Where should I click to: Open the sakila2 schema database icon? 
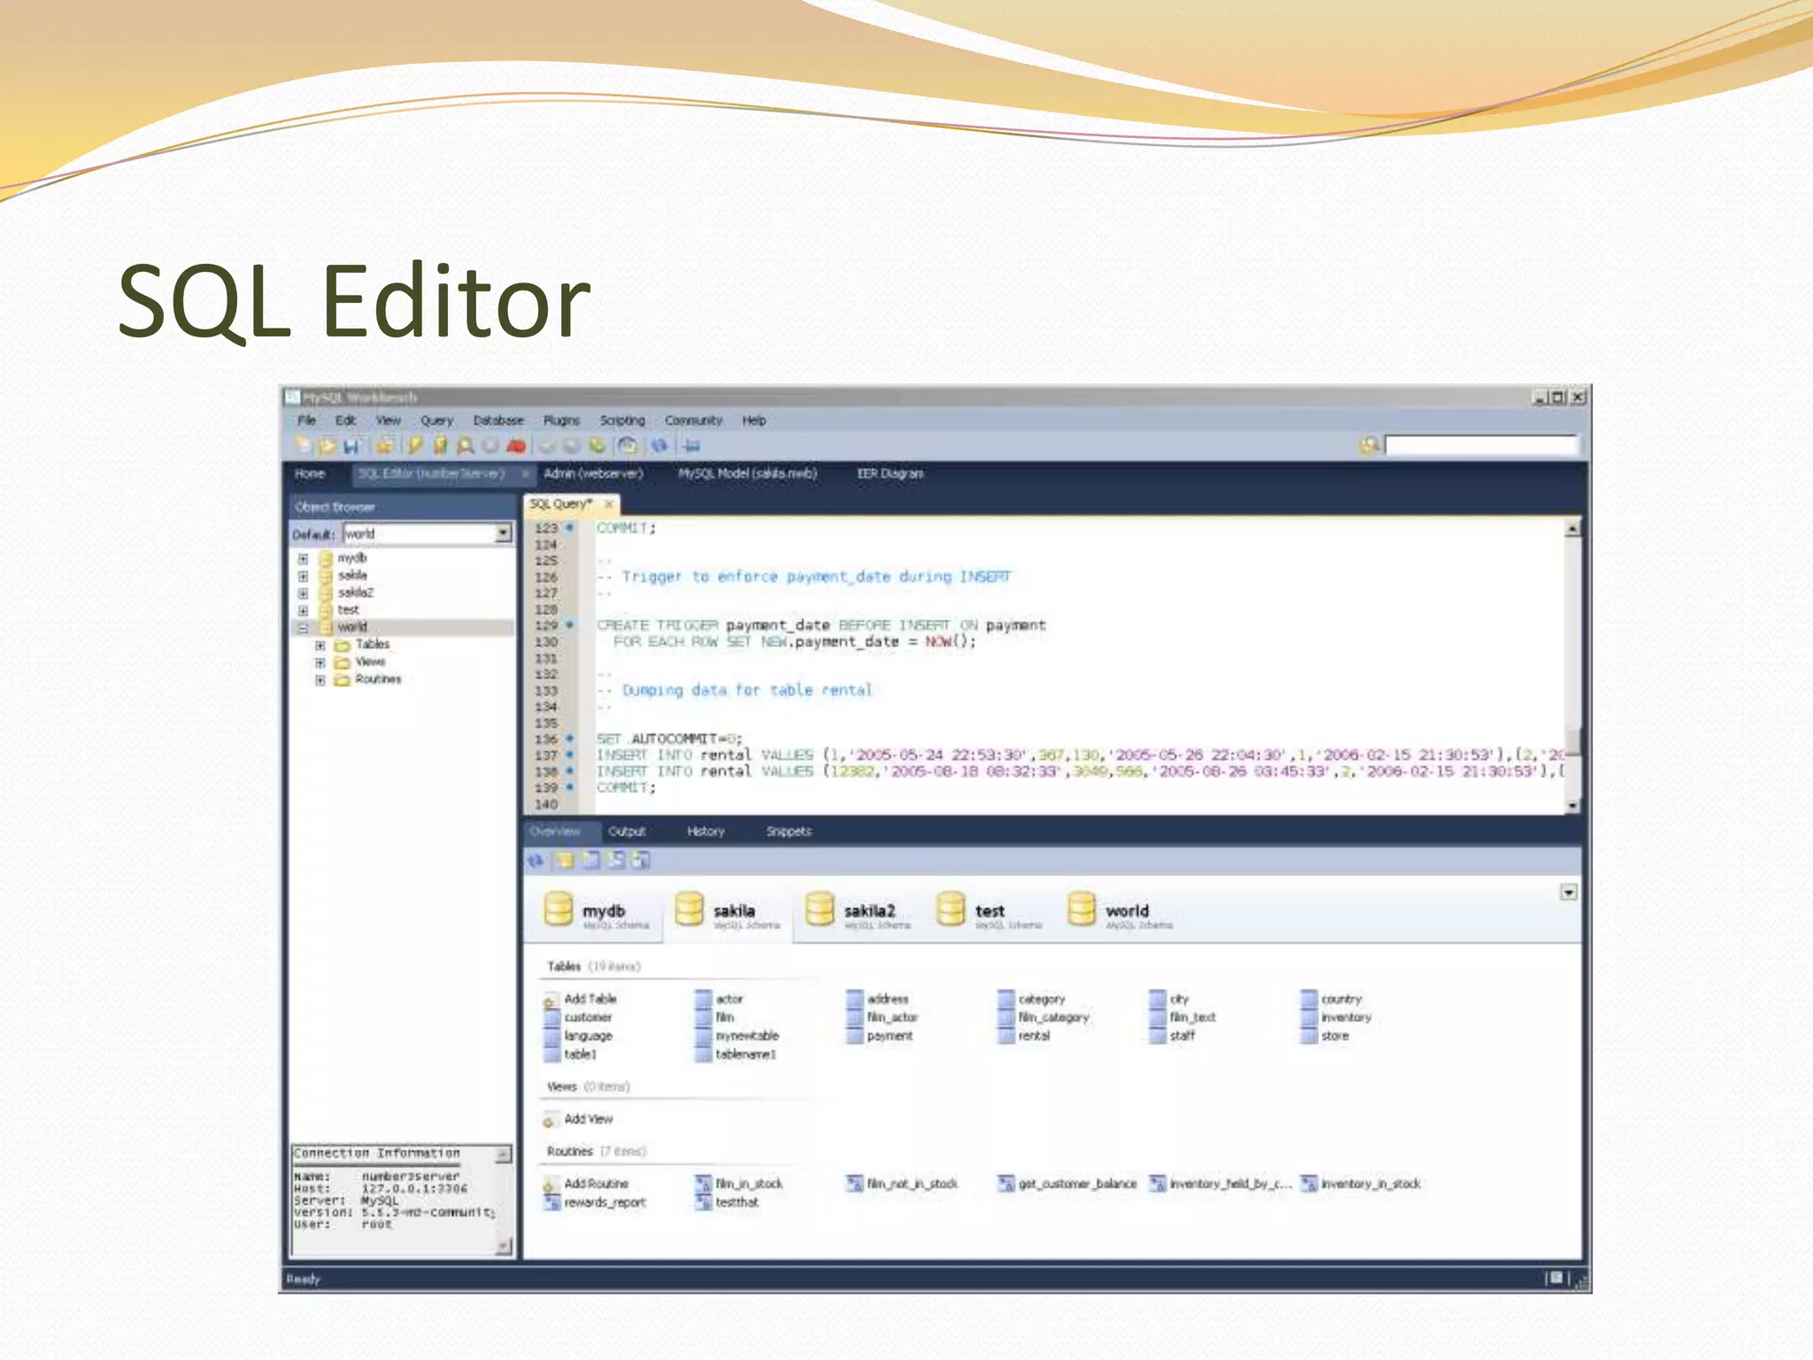pyautogui.click(x=820, y=909)
